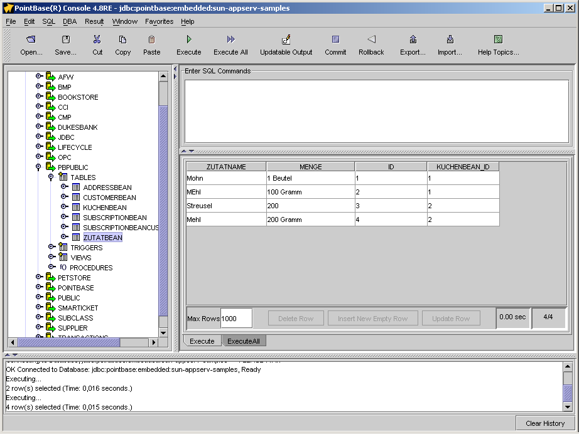Expand the ZUTATBEAN table node
The image size is (579, 434).
[64, 236]
